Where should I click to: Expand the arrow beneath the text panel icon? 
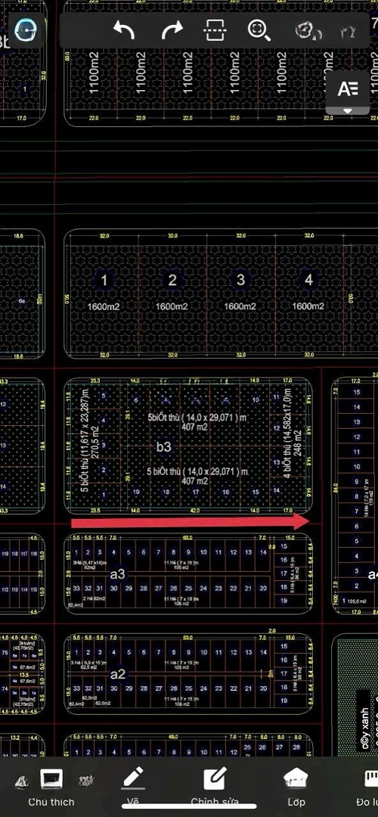(348, 110)
